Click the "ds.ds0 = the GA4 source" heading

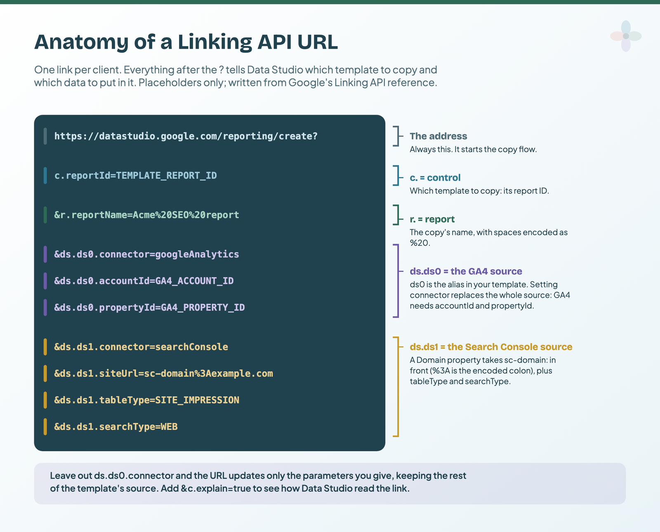tap(466, 271)
